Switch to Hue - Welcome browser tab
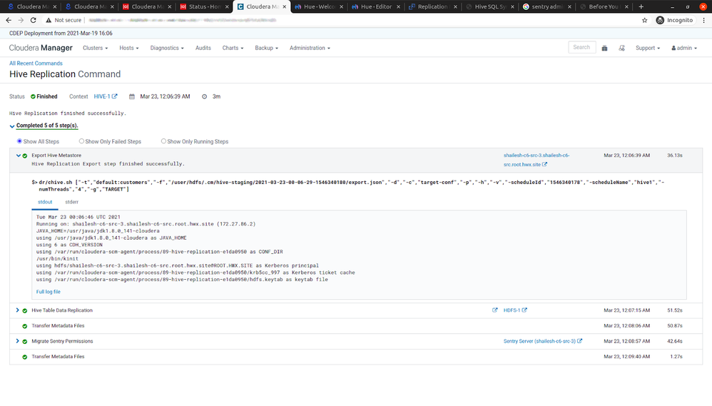 [x=318, y=6]
